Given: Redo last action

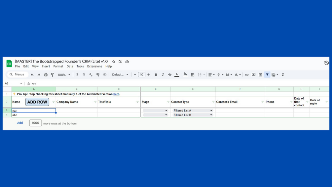Looking at the screenshot, I should point(39,75).
